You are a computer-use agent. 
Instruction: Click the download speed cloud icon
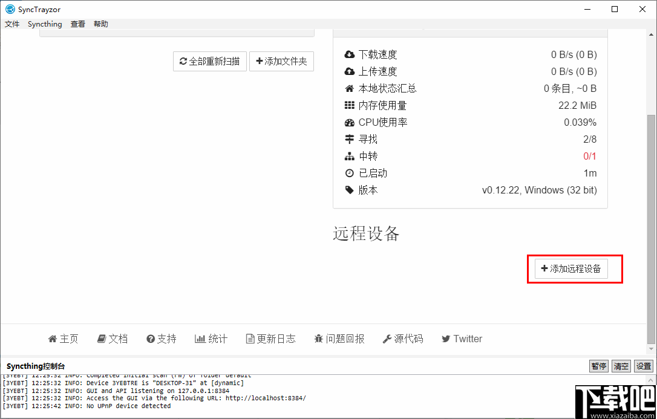(350, 54)
